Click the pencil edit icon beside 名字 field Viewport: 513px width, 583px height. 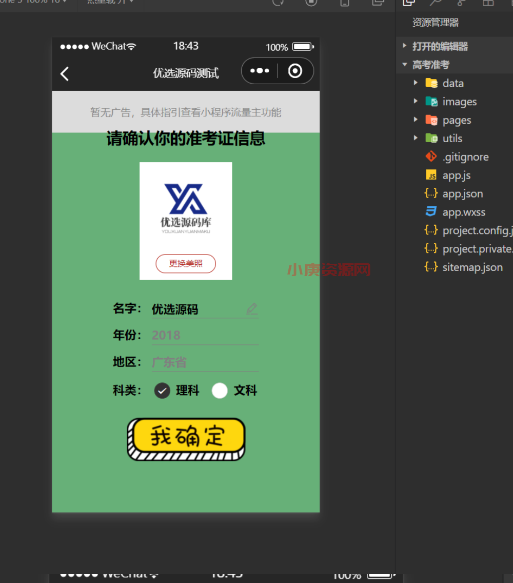click(x=251, y=308)
